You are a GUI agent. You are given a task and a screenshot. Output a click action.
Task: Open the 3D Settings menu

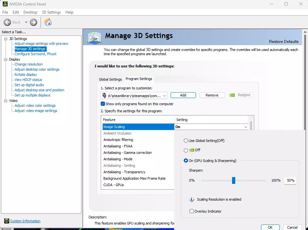[x=51, y=12]
